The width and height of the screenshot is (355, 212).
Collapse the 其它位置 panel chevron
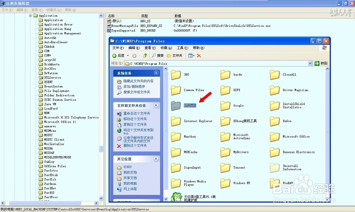[x=156, y=159]
